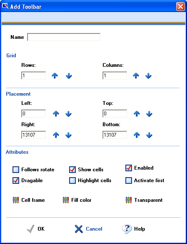
Task: Click the Transparent color icon
Action: (129, 200)
